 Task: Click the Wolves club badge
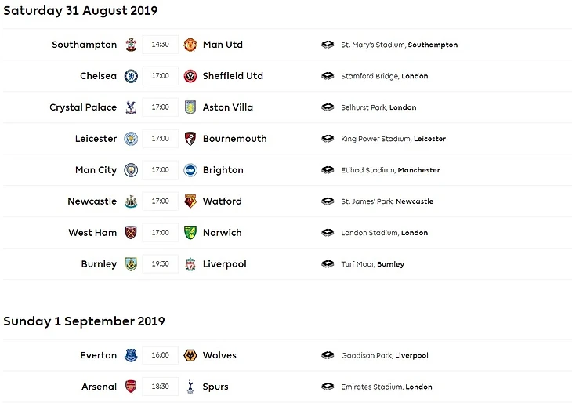point(190,355)
